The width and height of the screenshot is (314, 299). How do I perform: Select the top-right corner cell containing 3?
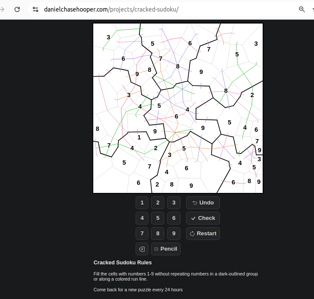pos(256,44)
